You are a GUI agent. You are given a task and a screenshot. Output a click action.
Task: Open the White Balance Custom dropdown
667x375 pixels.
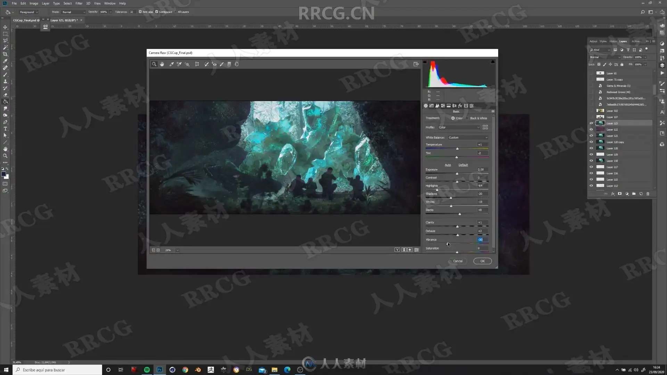click(x=468, y=137)
